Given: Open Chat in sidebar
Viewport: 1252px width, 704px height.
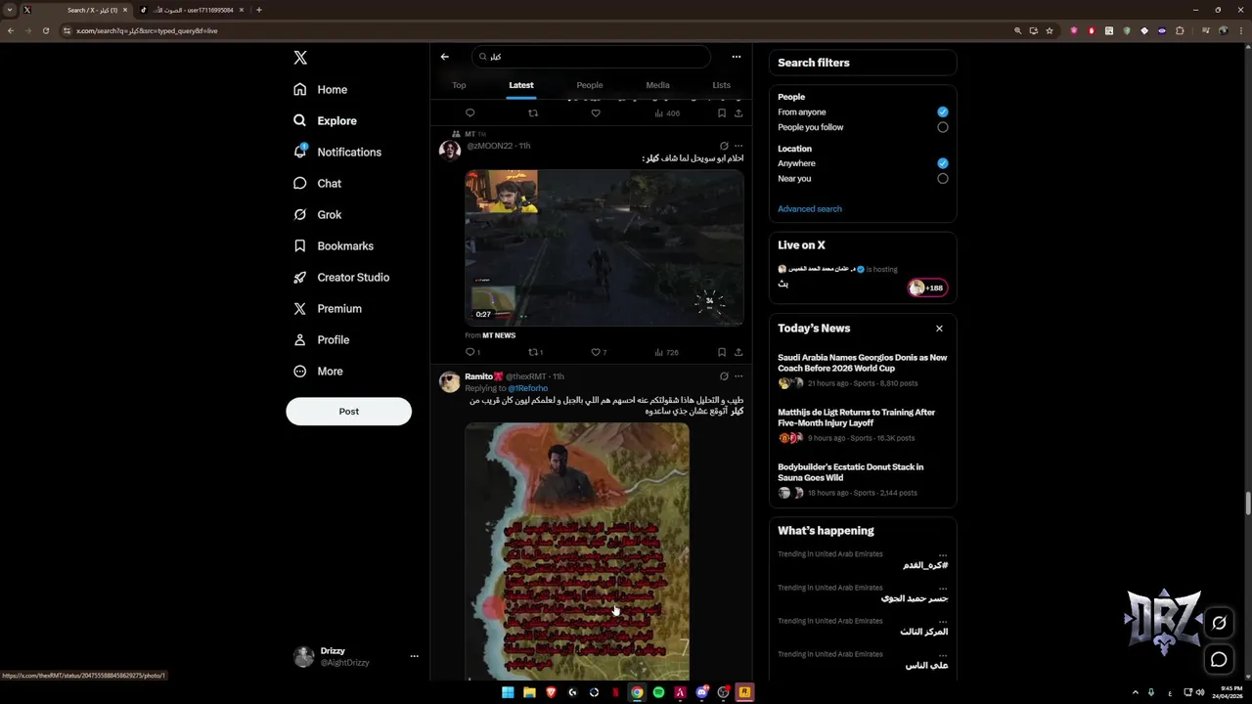Looking at the screenshot, I should click(317, 183).
